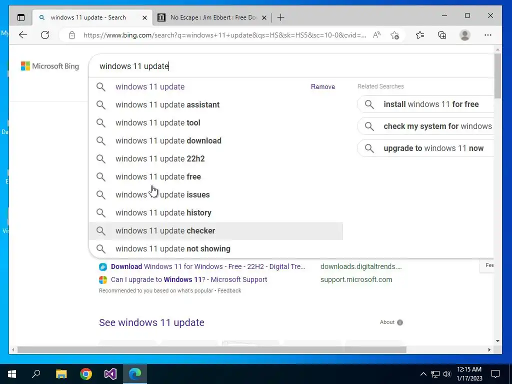The width and height of the screenshot is (512, 384).
Task: Open the Windows Start menu
Action: (12, 374)
